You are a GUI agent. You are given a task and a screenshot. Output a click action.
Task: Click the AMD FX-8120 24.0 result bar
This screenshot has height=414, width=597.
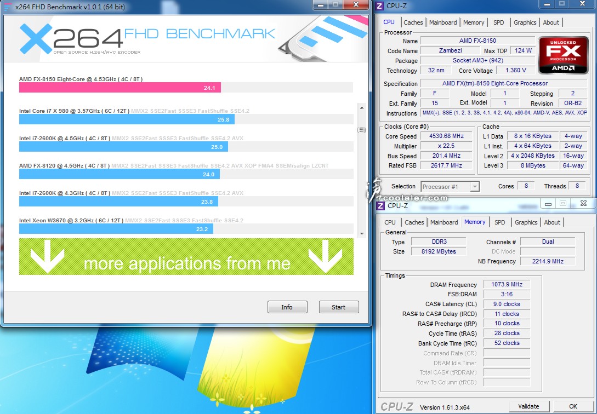120,174
